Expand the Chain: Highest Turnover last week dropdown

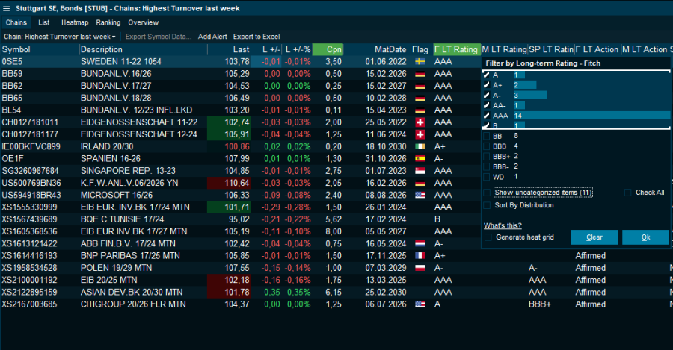click(x=60, y=37)
